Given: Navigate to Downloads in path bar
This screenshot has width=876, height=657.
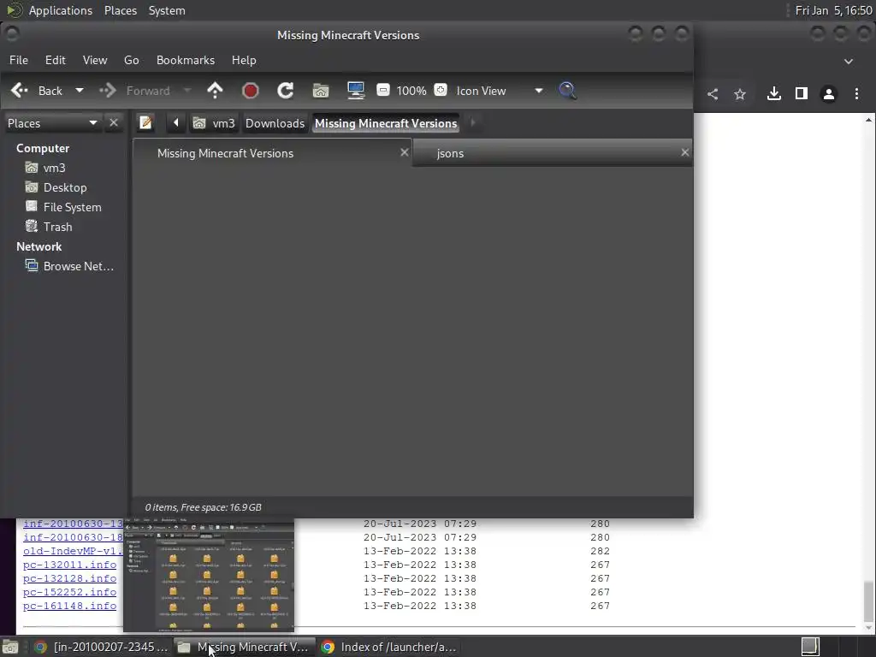Looking at the screenshot, I should [x=275, y=123].
